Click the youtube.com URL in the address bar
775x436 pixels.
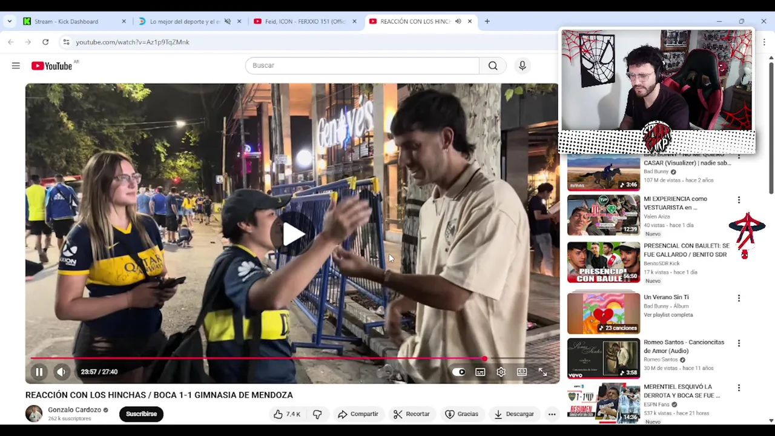point(133,42)
